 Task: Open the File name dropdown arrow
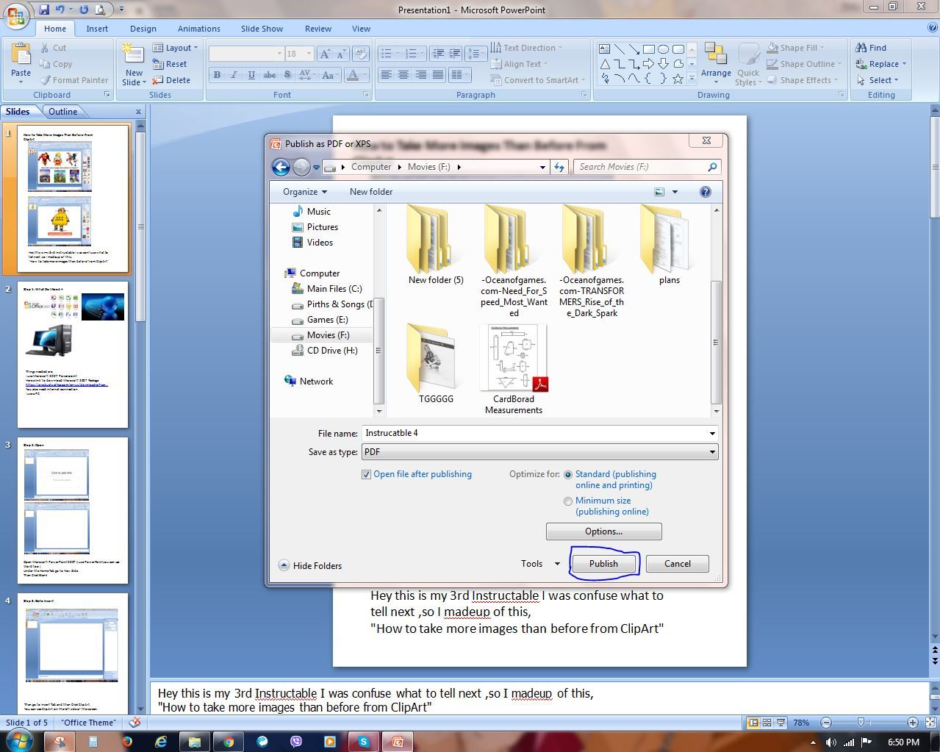[x=711, y=433]
